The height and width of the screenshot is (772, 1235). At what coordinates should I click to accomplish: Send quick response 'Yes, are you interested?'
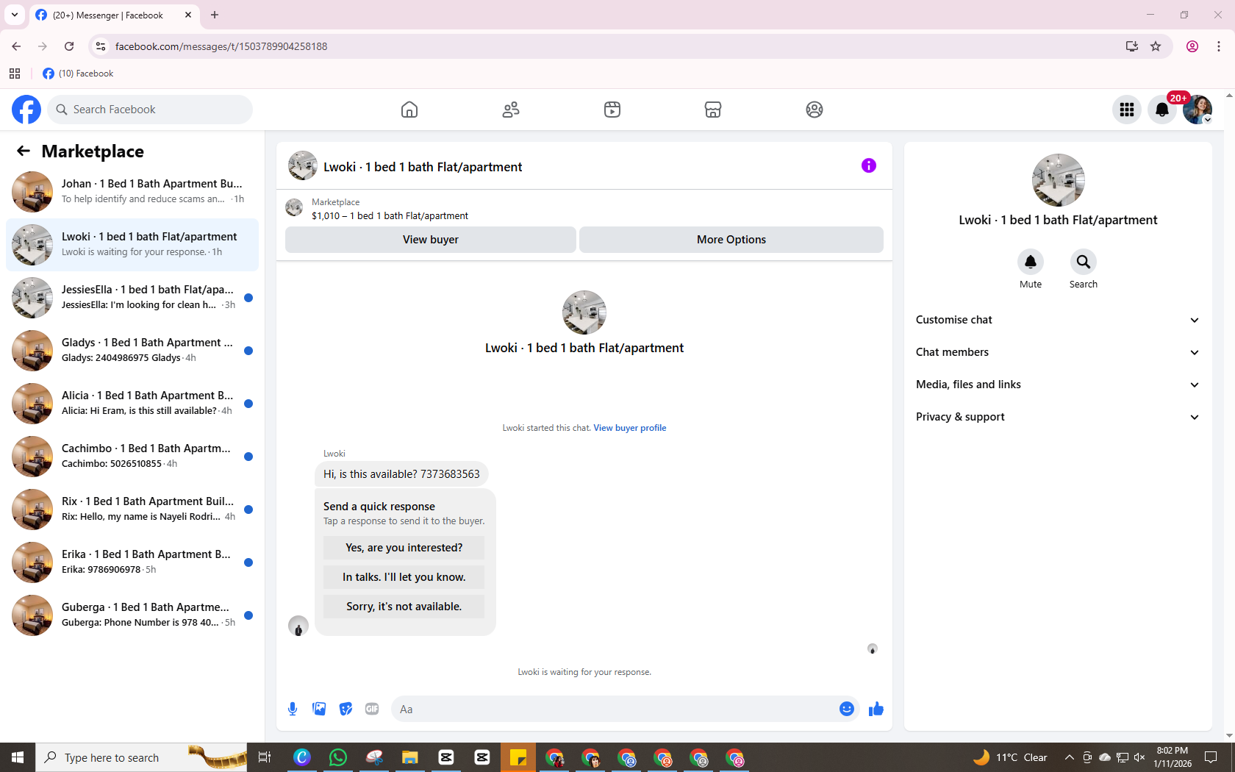[x=404, y=548]
